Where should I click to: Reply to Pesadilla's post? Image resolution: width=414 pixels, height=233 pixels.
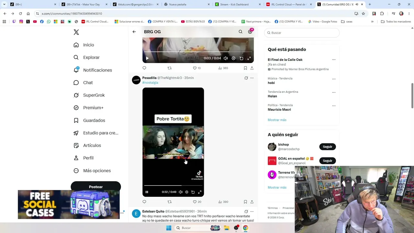coord(144,202)
